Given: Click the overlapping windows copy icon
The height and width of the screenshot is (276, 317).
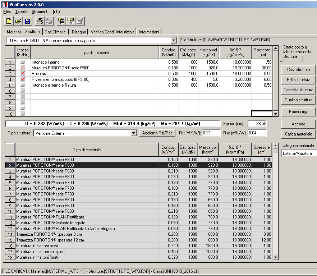Looking at the screenshot, I should coord(61,21).
